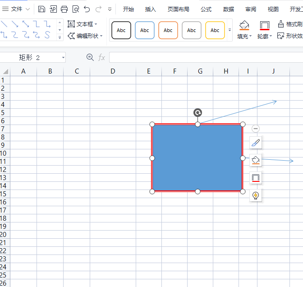Select the orange Abc shape style
Screen dimensions: 303x287
pos(168,30)
